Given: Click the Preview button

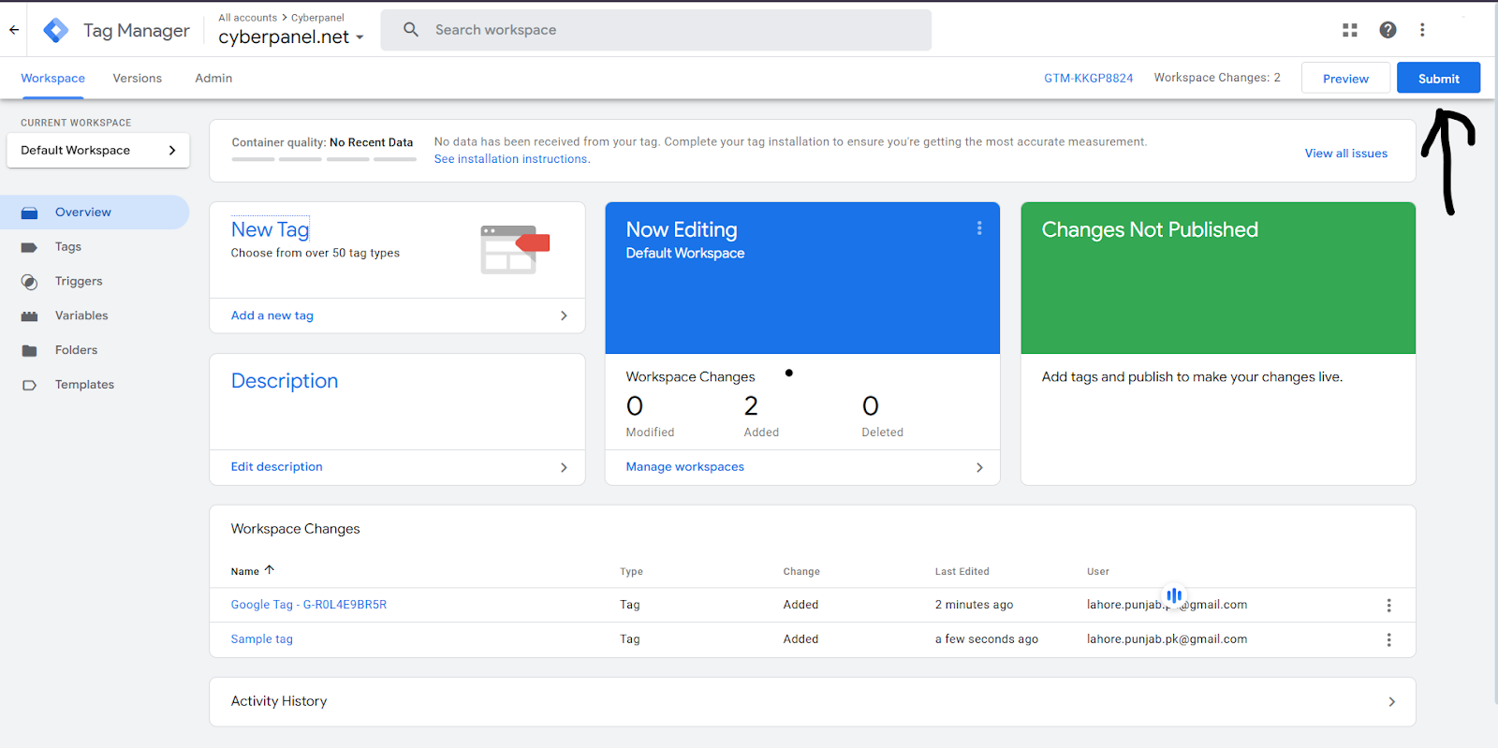Looking at the screenshot, I should coord(1345,78).
